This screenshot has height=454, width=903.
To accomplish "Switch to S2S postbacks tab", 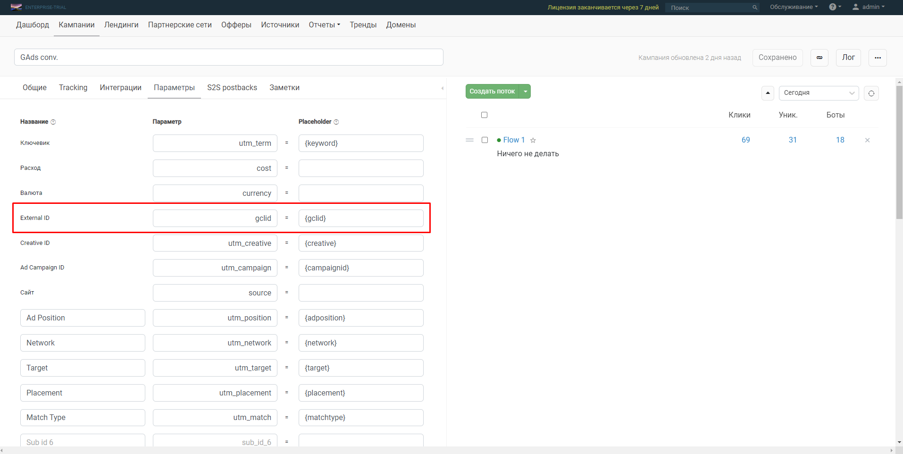I will point(232,88).
